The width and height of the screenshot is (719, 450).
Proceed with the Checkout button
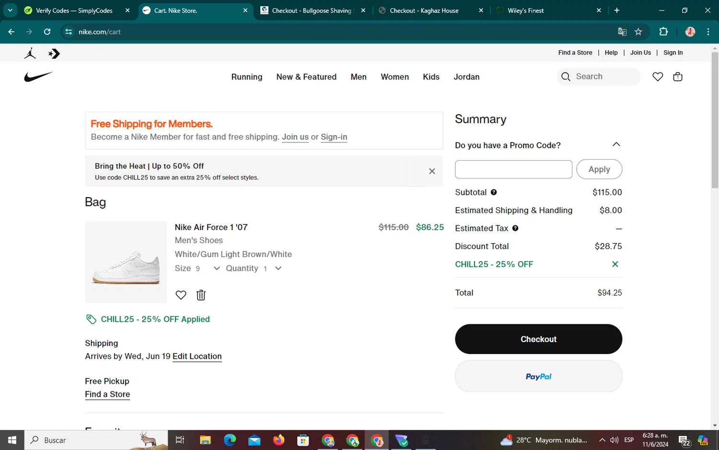click(538, 339)
